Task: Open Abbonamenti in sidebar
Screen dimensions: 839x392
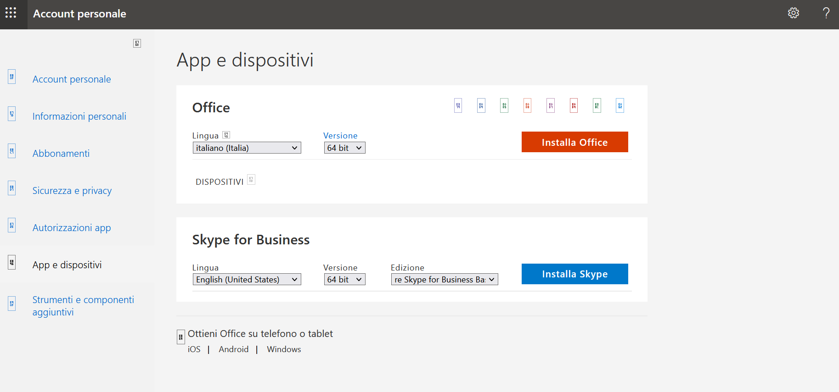Action: 61,154
